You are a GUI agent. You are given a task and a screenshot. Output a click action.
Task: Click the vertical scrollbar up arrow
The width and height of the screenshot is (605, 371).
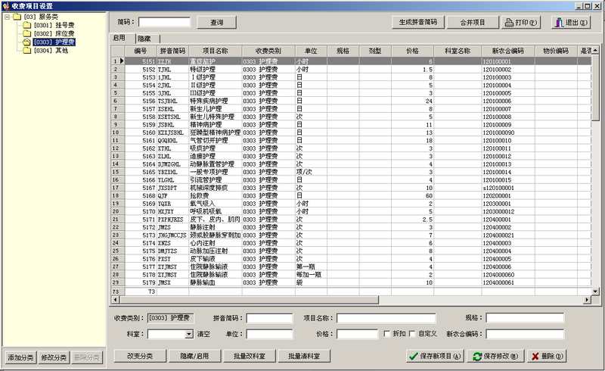[595, 51]
